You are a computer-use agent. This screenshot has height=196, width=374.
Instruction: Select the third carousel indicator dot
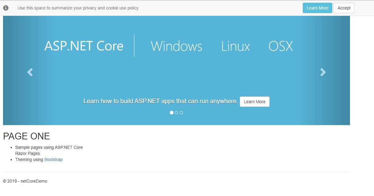click(x=181, y=113)
